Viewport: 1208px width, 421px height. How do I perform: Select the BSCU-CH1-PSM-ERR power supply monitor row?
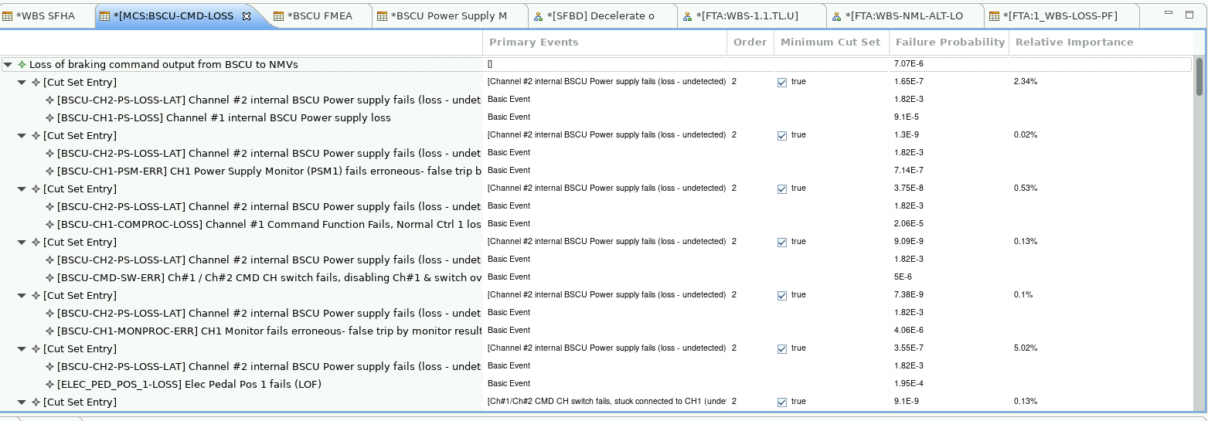(597, 171)
